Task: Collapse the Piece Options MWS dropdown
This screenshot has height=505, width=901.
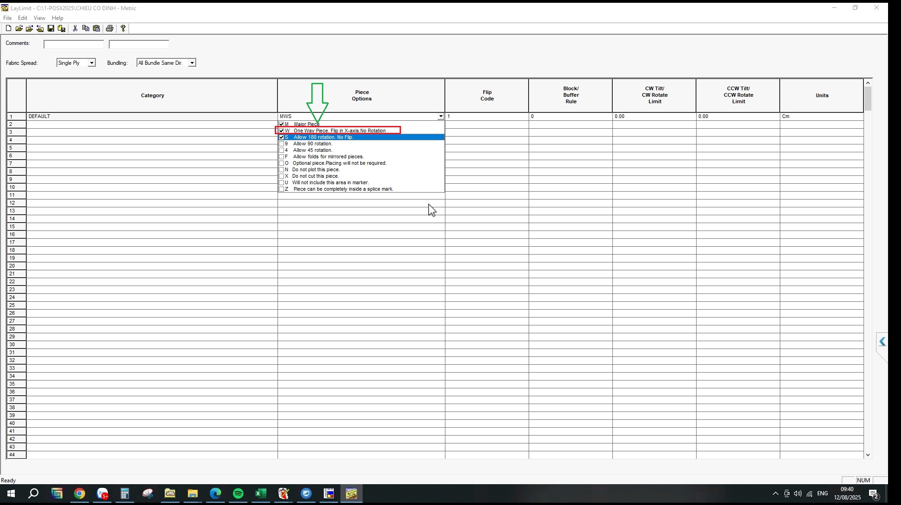Action: [441, 117]
